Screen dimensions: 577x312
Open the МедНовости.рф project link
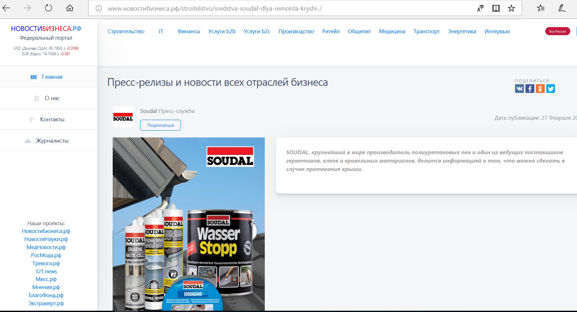point(46,247)
